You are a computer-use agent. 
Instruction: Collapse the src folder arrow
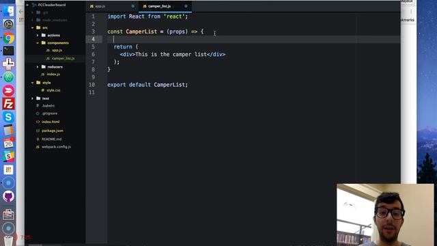pos(33,27)
